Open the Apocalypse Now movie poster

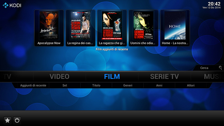click(x=49, y=28)
